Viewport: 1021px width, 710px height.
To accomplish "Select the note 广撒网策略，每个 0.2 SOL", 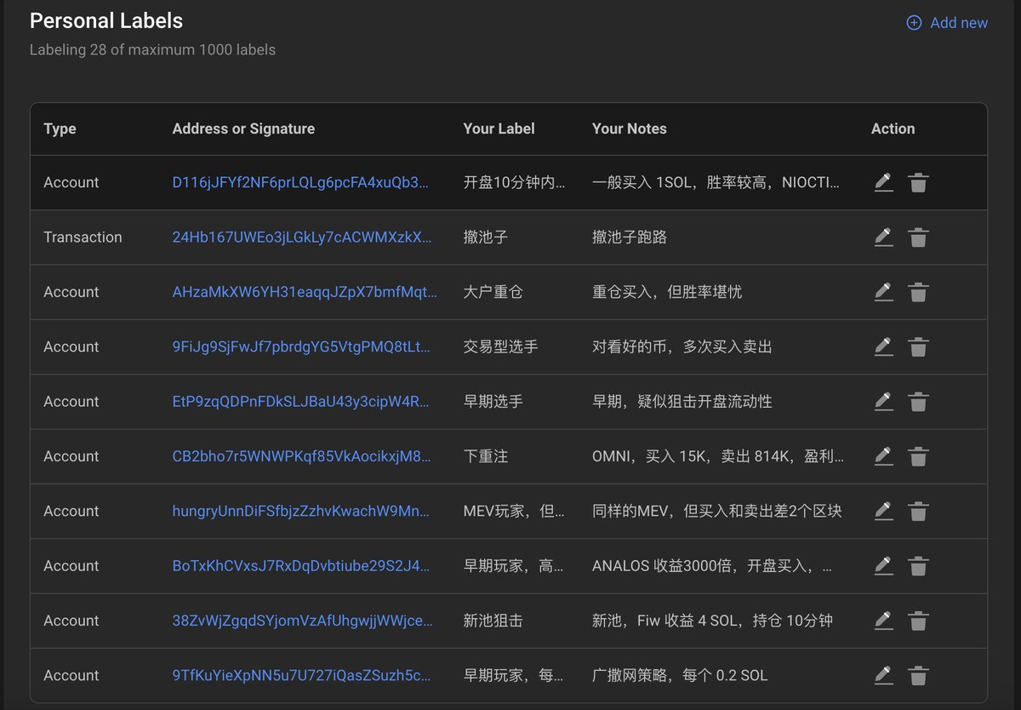I will tap(680, 675).
